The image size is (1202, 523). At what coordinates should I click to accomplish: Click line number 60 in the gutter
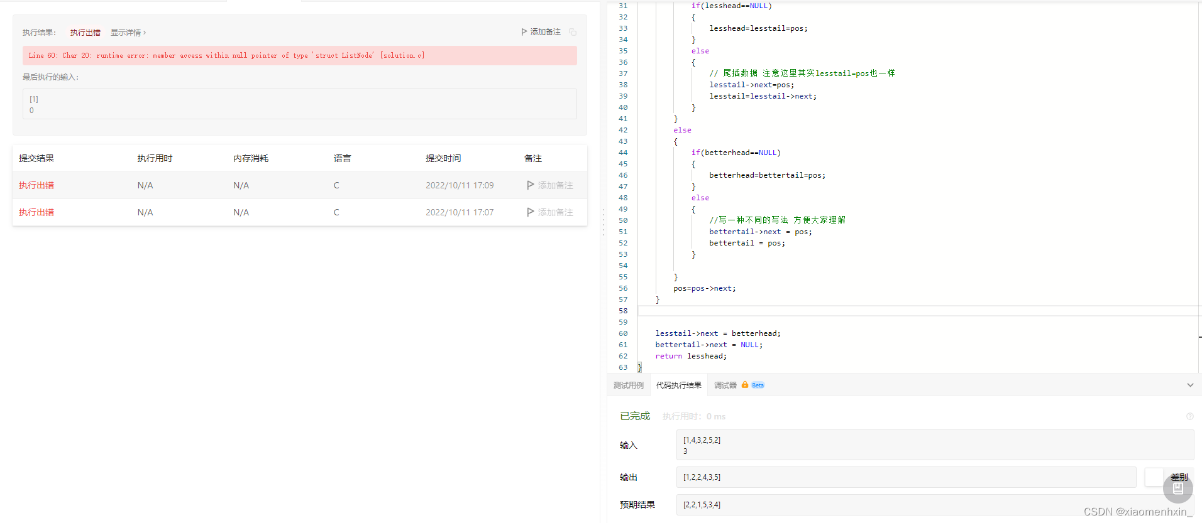click(x=623, y=333)
